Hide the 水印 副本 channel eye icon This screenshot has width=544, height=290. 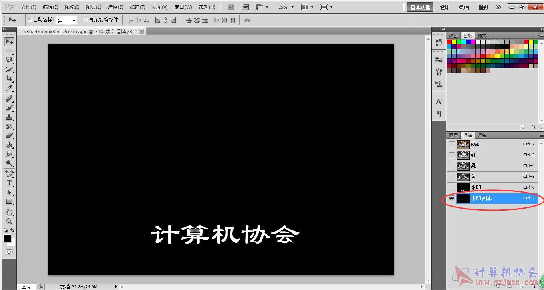(451, 198)
